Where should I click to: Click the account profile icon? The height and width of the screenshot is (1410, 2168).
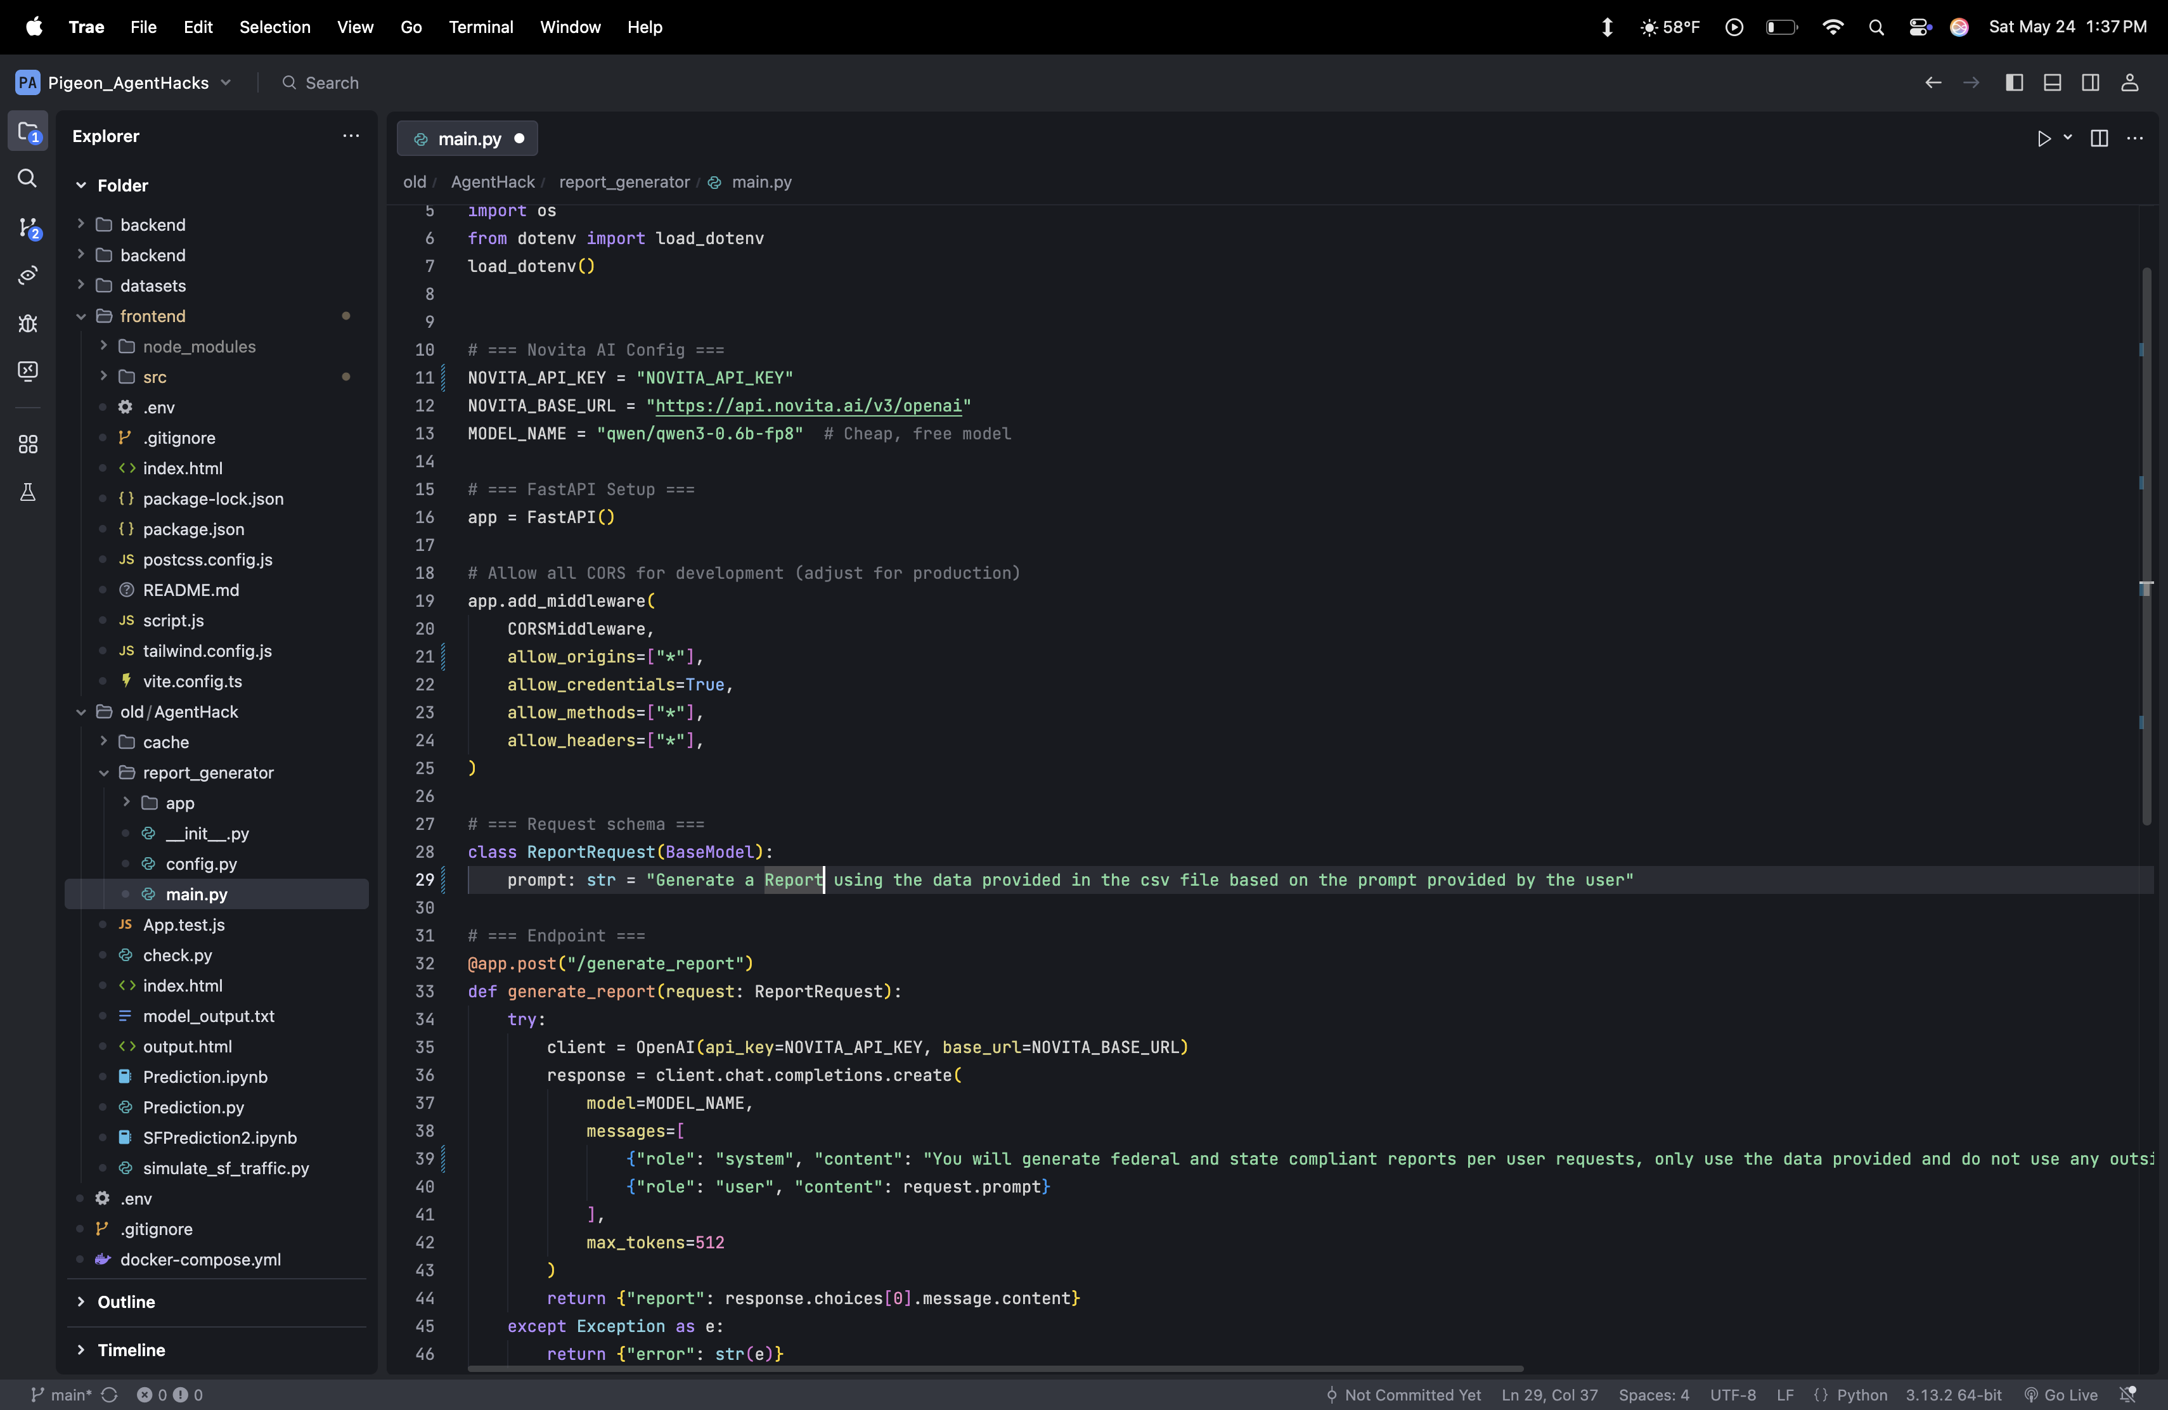[x=2130, y=83]
